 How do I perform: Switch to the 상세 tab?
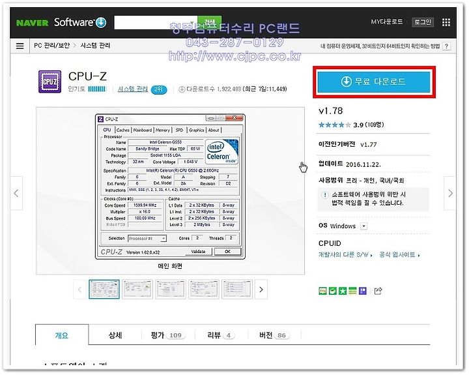(x=115, y=335)
